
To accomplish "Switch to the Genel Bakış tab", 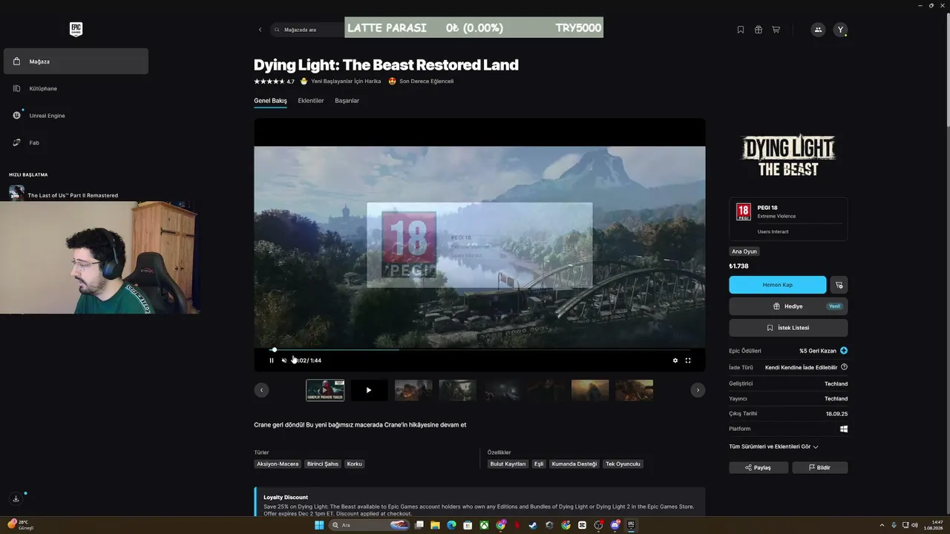I will pos(270,101).
